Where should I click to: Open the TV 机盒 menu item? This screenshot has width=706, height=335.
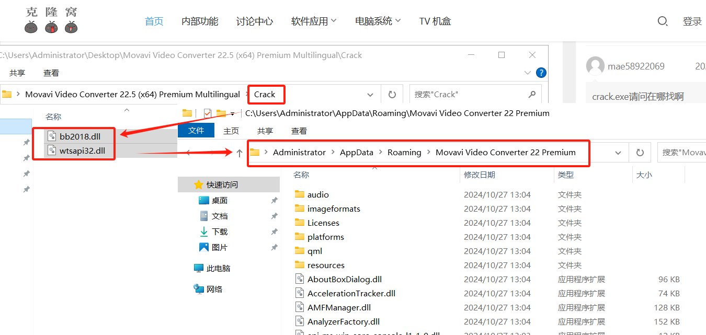tap(435, 21)
